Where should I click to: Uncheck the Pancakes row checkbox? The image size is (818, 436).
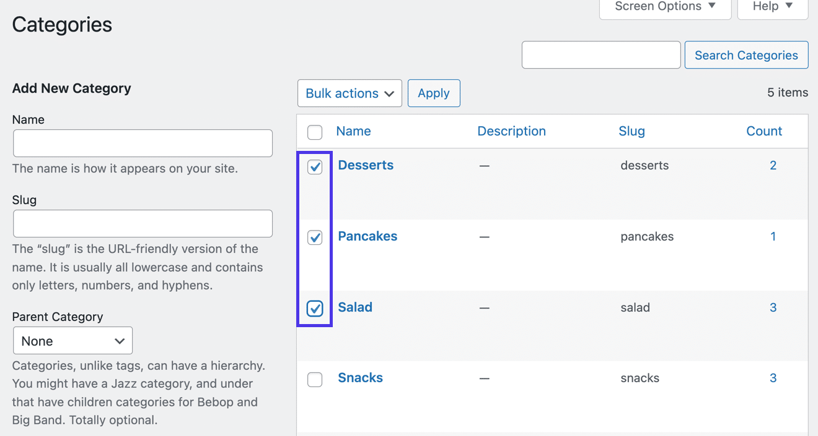coord(314,237)
